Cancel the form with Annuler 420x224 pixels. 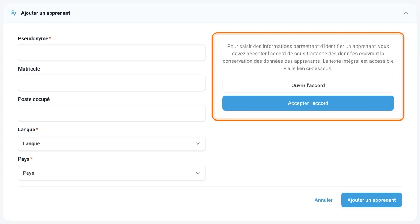tap(323, 200)
